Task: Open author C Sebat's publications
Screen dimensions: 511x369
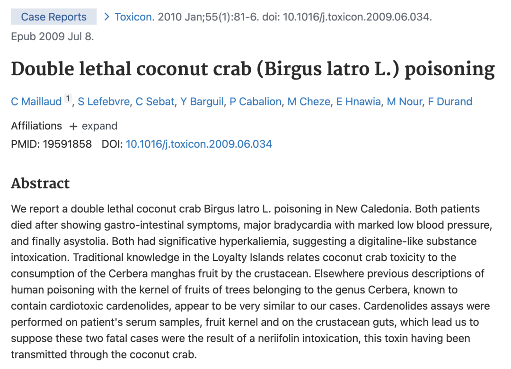Action: coord(155,101)
